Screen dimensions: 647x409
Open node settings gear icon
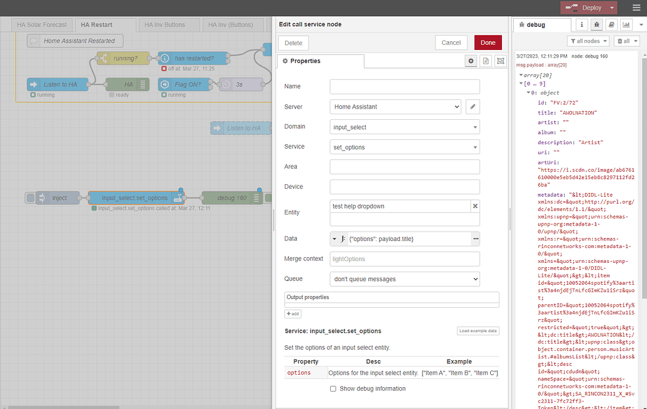(471, 61)
